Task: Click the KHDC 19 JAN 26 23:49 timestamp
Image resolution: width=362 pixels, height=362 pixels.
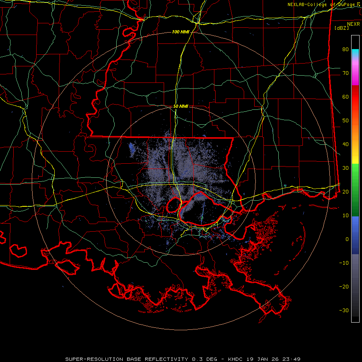Action: pos(264,359)
